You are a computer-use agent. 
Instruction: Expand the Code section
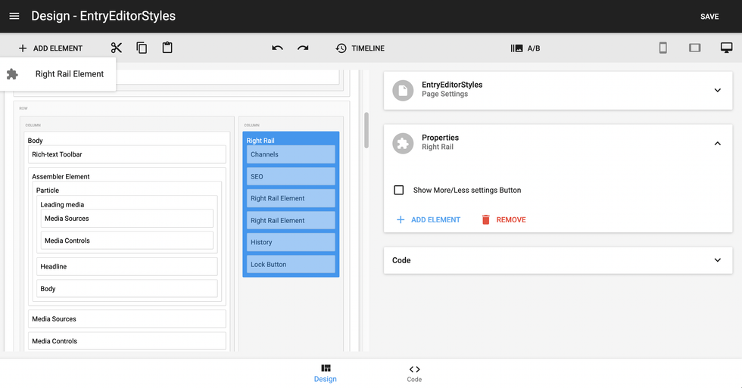click(x=717, y=260)
